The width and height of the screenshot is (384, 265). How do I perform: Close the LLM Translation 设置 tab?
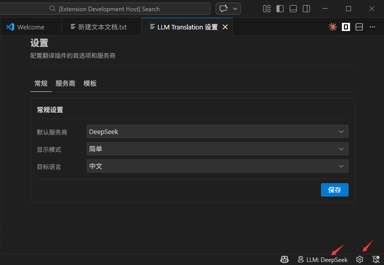pyautogui.click(x=225, y=27)
